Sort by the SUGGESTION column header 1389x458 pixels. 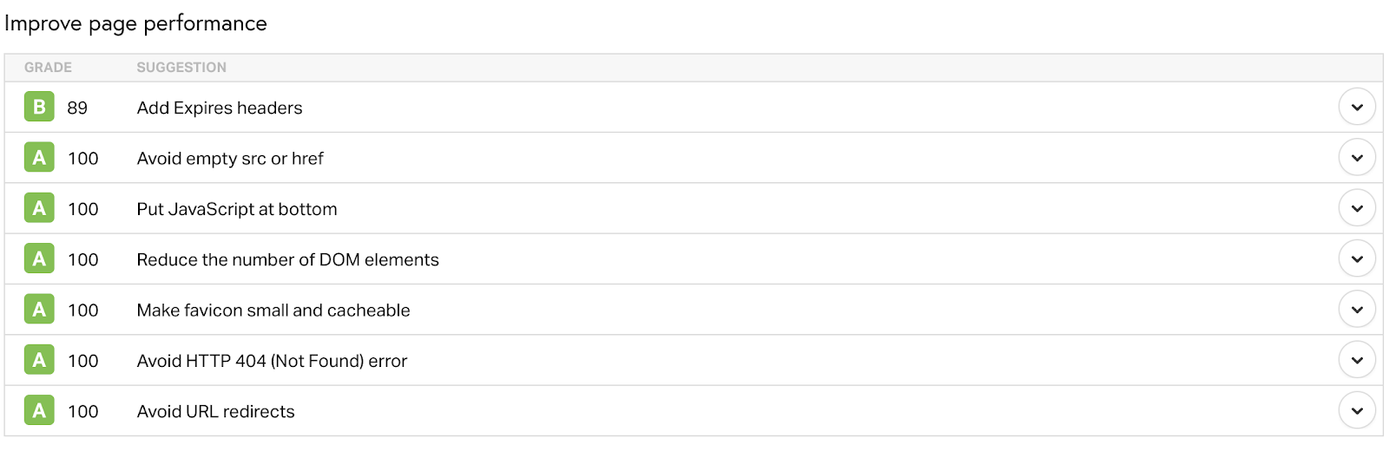coord(181,68)
